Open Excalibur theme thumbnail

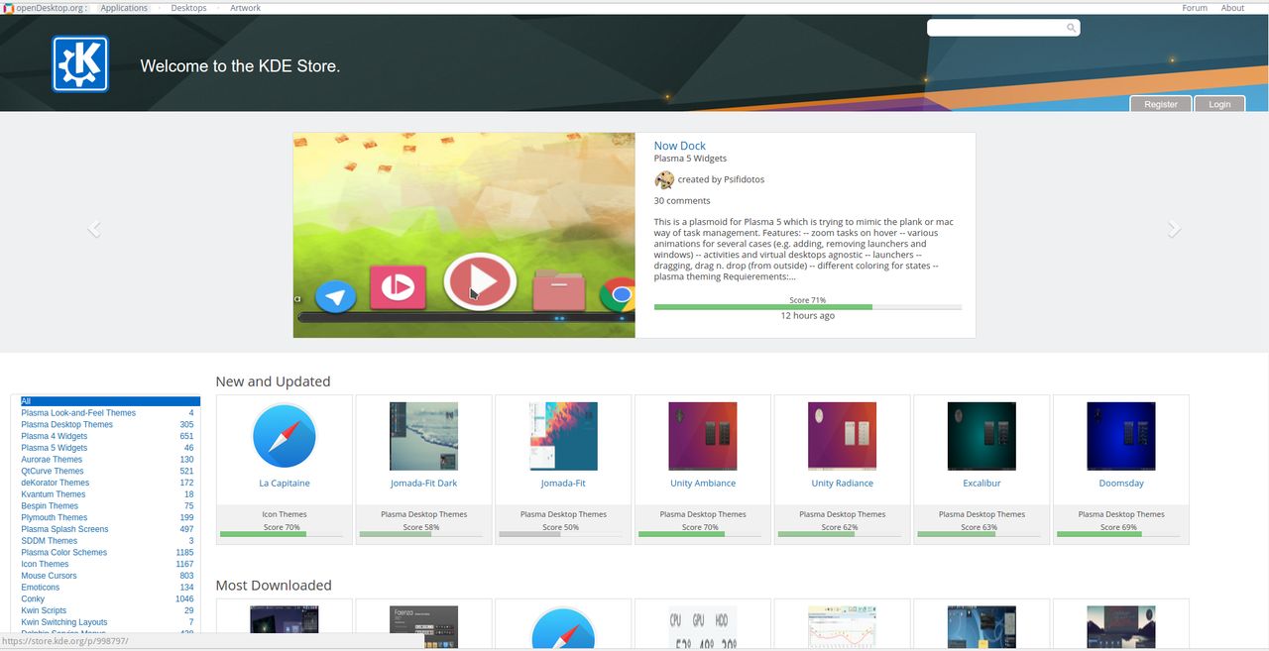pos(981,436)
